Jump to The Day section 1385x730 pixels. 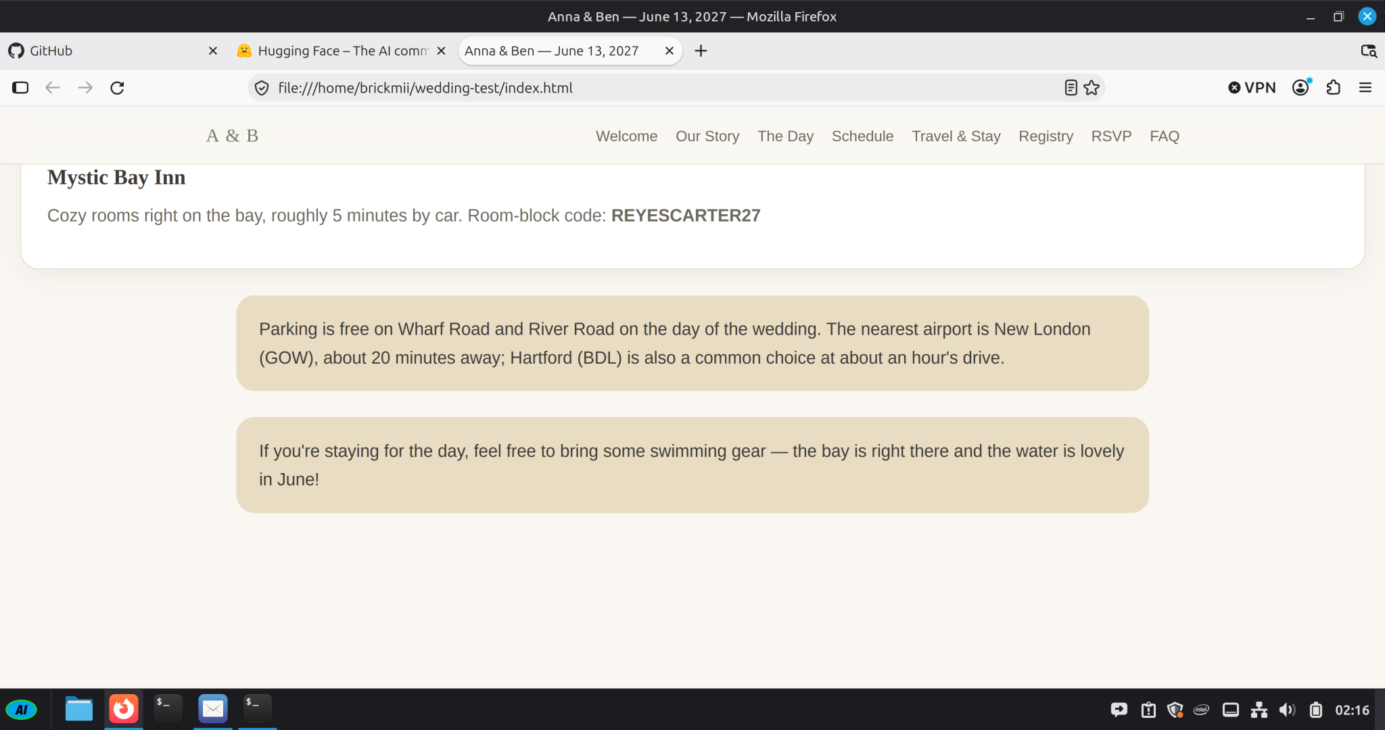pos(785,136)
